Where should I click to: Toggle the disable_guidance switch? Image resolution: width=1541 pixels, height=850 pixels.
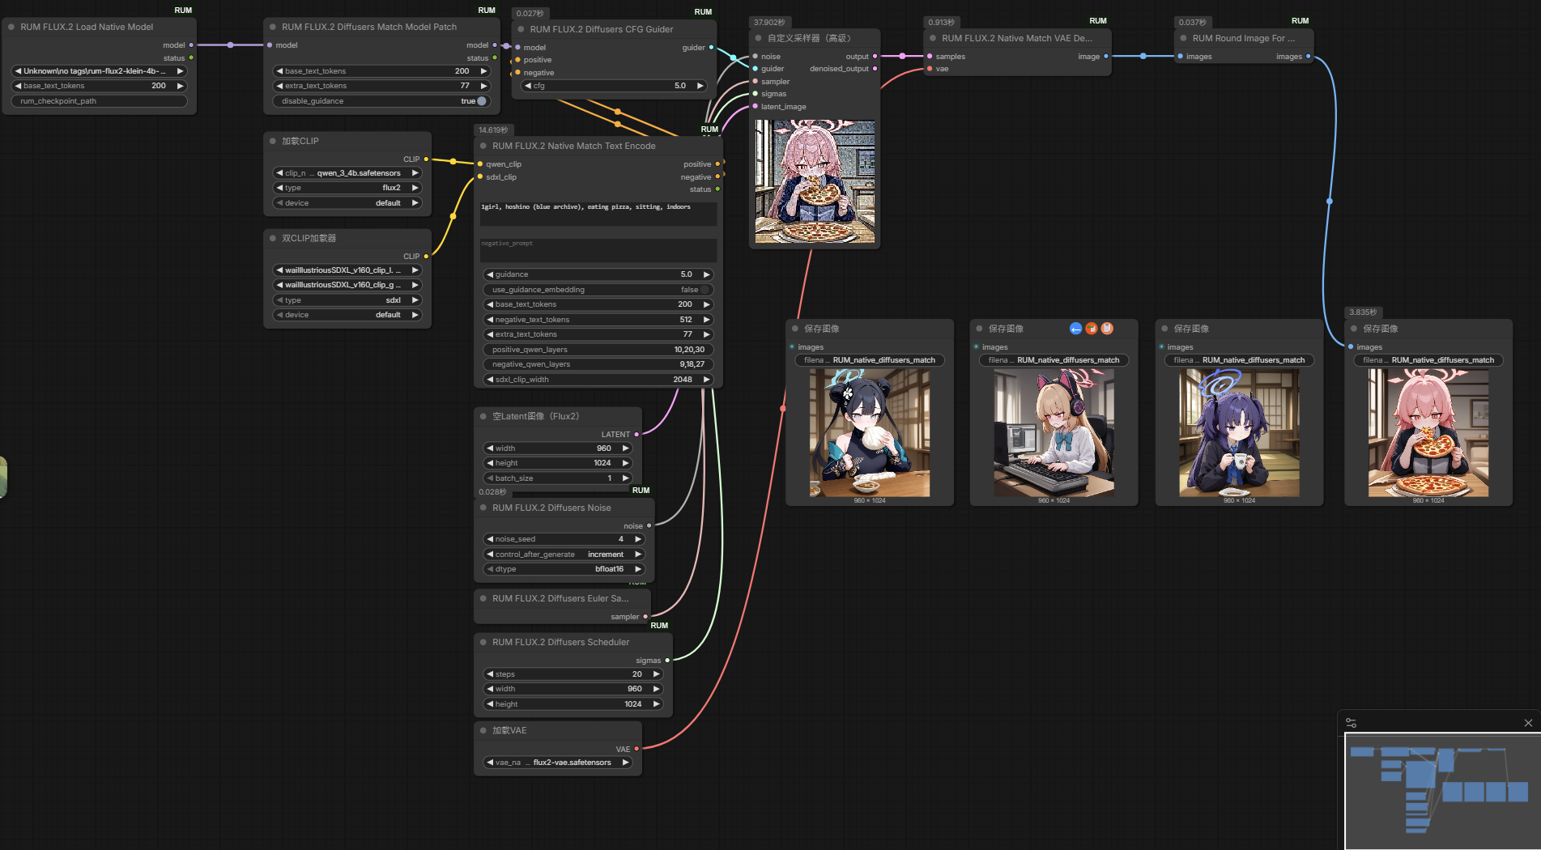[x=482, y=101]
